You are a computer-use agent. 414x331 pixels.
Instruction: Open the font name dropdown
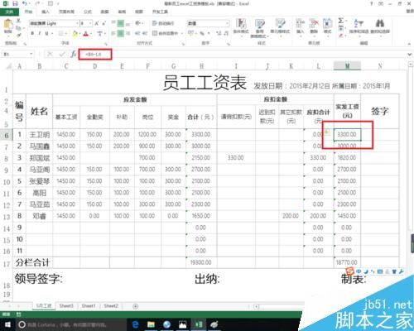click(x=77, y=23)
